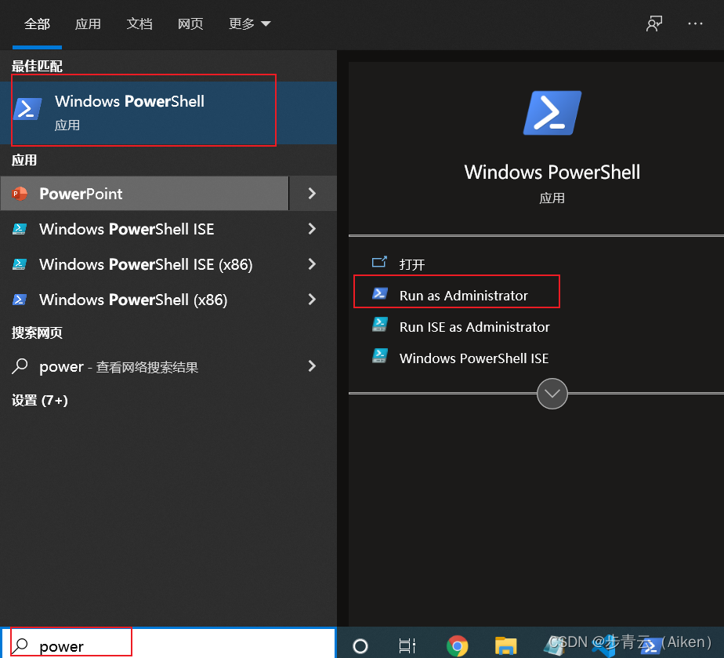
Task: Click the Windows PowerShell (x86) row icon
Action: pyautogui.click(x=20, y=300)
